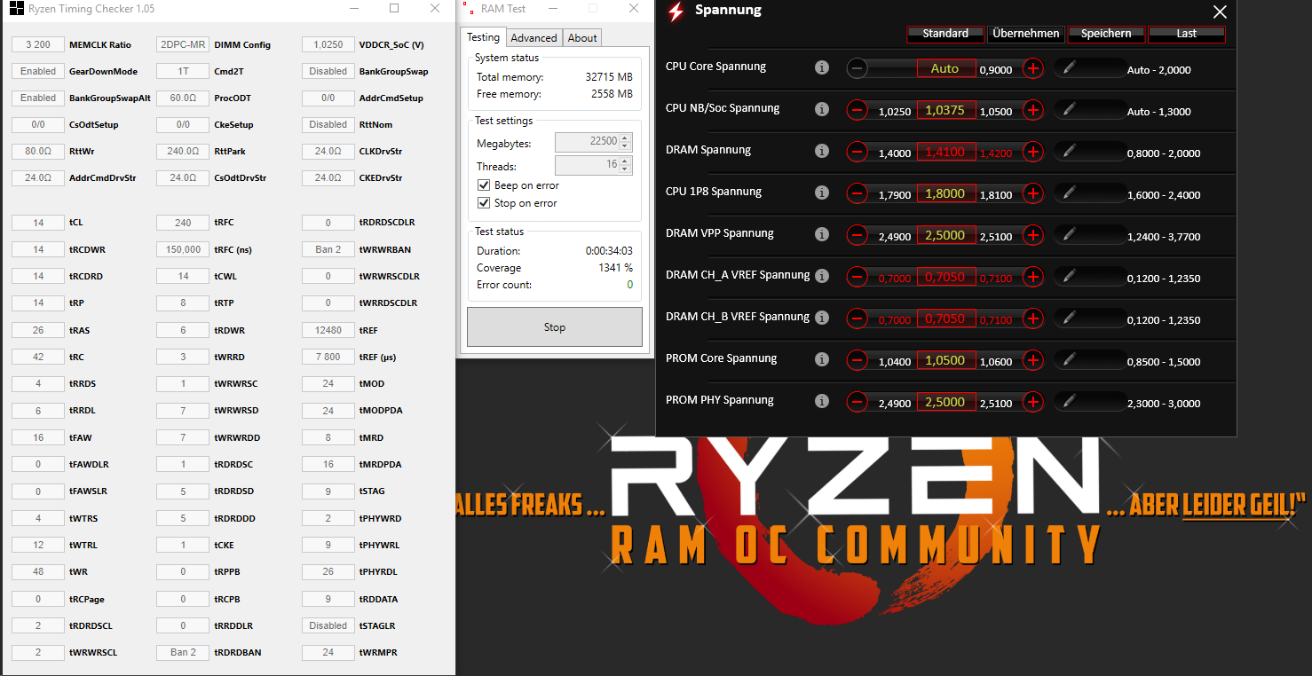Viewport: 1312px width, 676px height.
Task: Click Megabytes spinner up arrow
Action: (x=626, y=138)
